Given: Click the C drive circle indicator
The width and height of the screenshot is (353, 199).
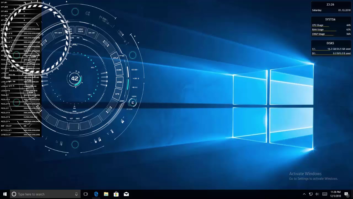Looking at the screenshot, I should click(133, 103).
